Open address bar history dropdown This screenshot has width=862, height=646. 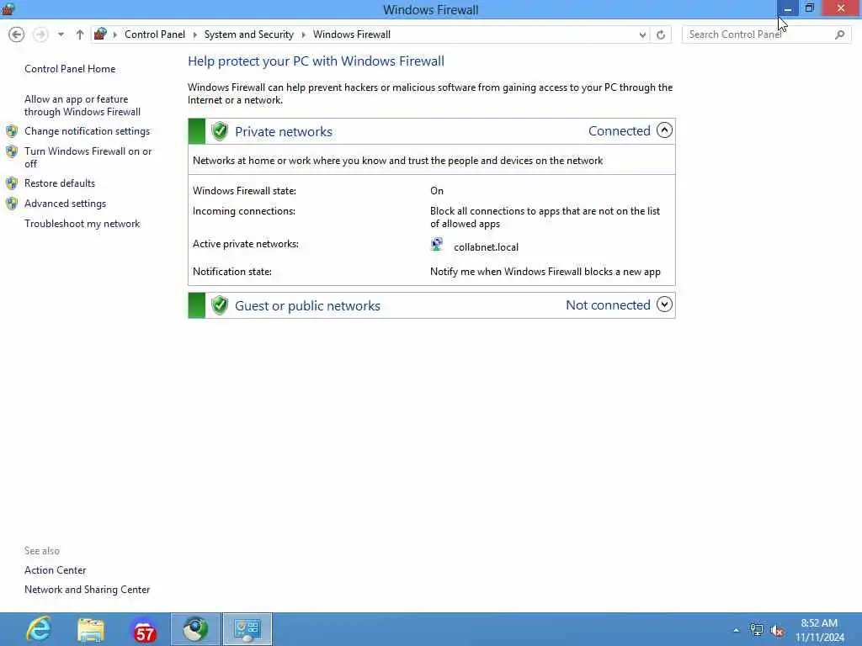[642, 34]
